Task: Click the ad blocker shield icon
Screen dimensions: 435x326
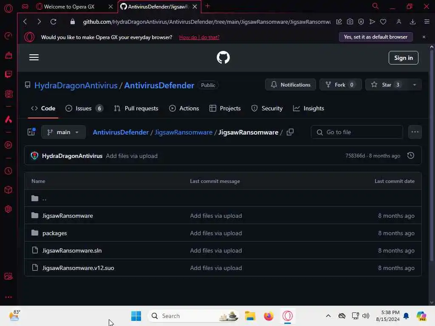Action: click(x=361, y=22)
